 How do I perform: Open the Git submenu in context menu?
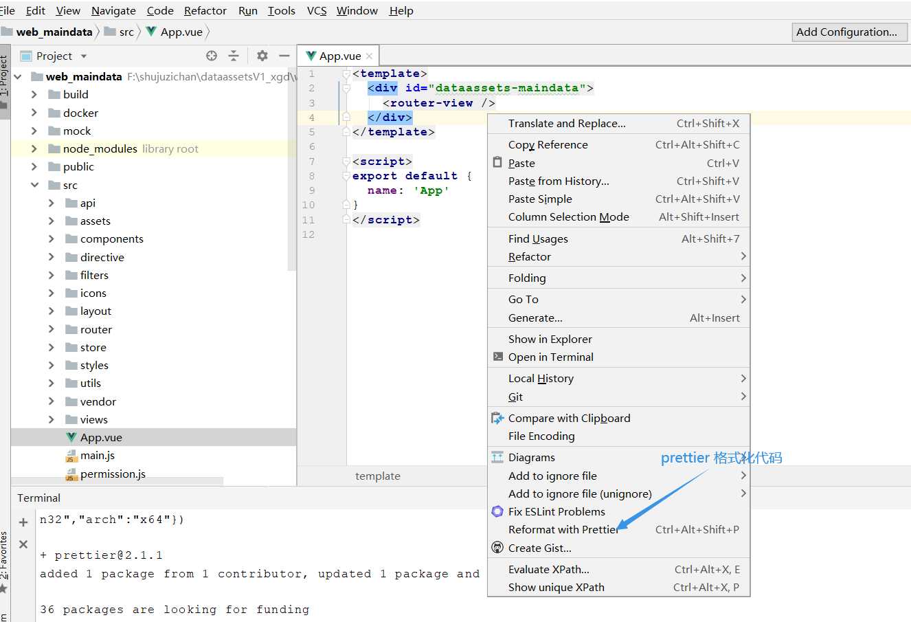[618, 397]
